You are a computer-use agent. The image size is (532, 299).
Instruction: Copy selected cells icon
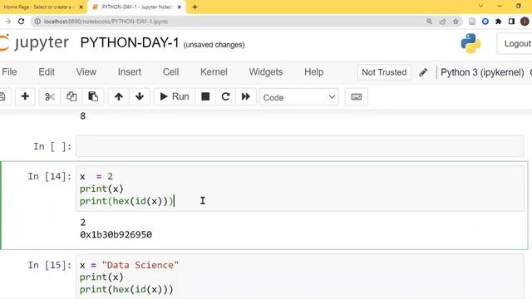click(71, 96)
